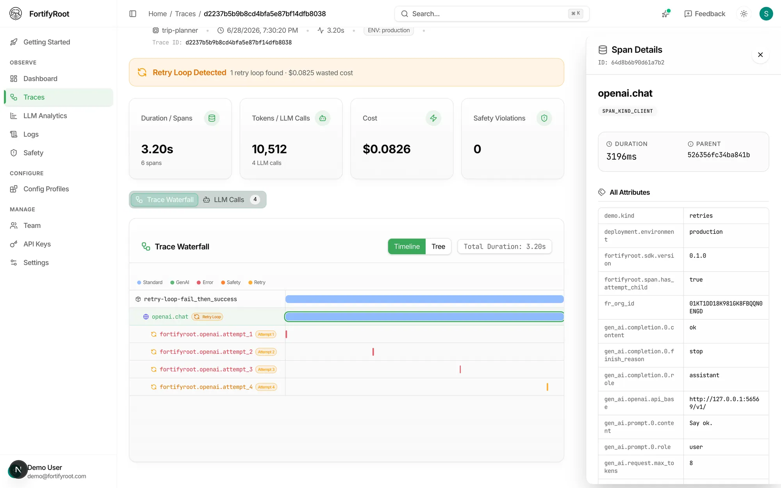
Task: Select fortifyroot.openai.attempt_4 span row
Action: (x=346, y=387)
